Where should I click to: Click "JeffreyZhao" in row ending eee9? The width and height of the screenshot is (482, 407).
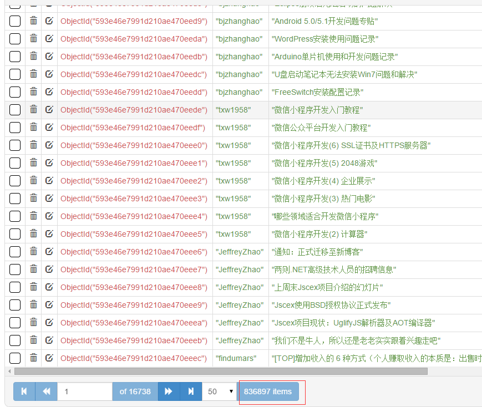pos(240,305)
